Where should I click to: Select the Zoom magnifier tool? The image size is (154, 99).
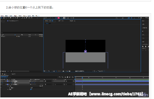(6, 18)
